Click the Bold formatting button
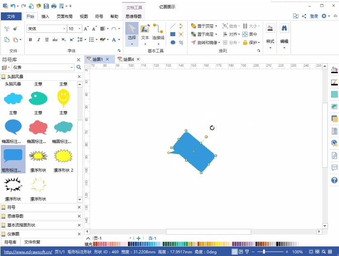 [x=30, y=40]
